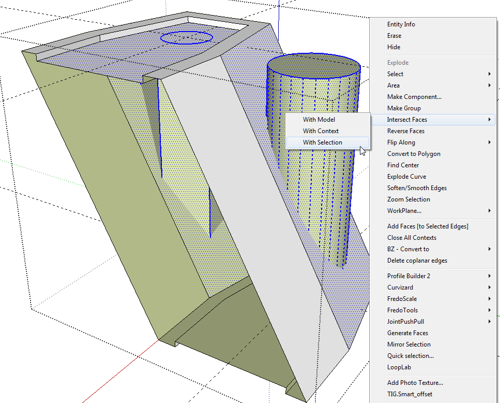The height and width of the screenshot is (403, 500).
Task: Click Soften/Smooth Edges option
Action: pos(417,188)
